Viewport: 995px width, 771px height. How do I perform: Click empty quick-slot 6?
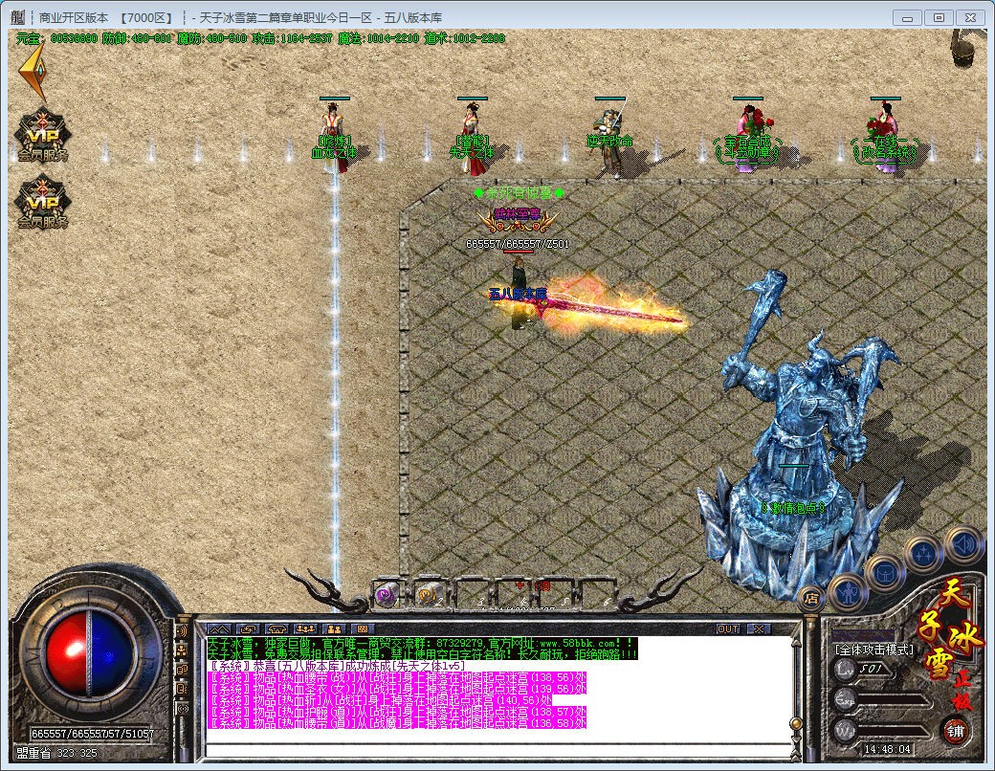(x=599, y=595)
